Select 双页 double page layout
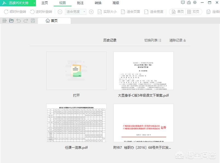Viewport: 220px width, 163px height. pos(193,12)
